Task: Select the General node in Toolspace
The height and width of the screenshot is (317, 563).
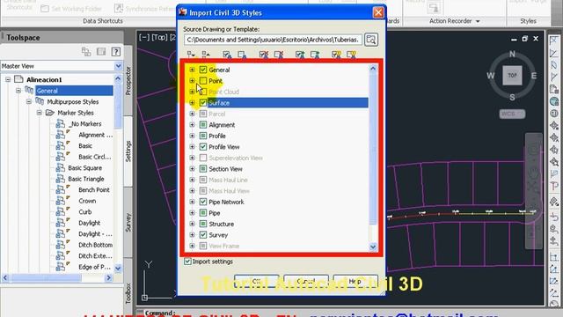Action: tap(74, 91)
